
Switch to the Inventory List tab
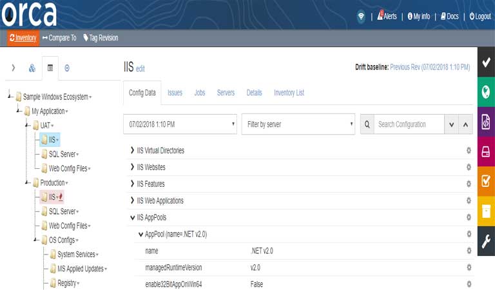tap(289, 93)
